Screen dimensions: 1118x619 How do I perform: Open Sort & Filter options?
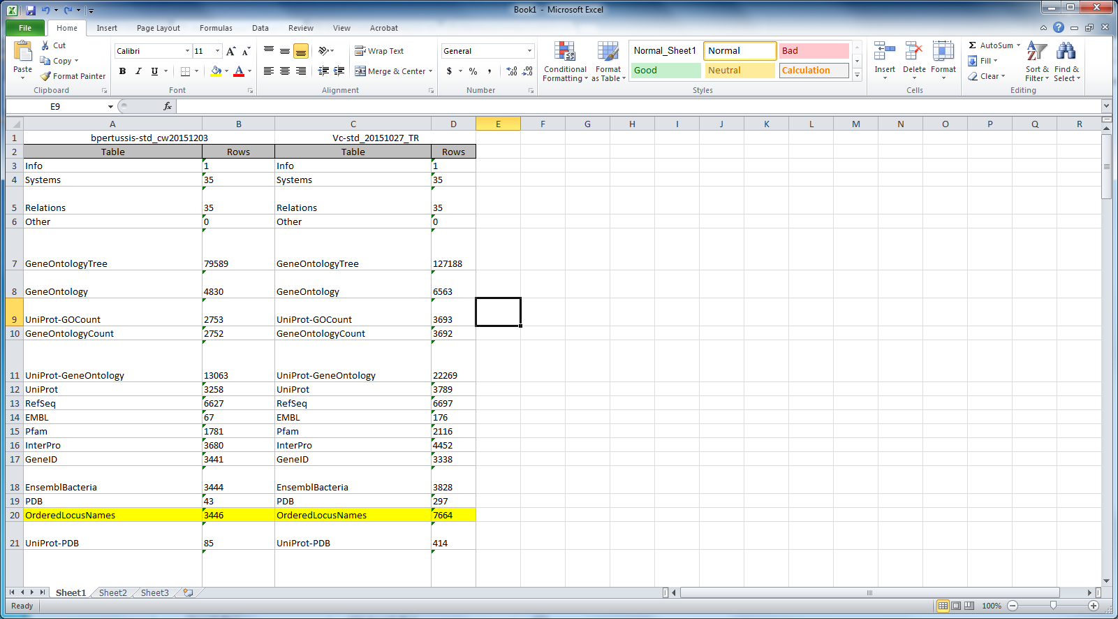[1037, 61]
